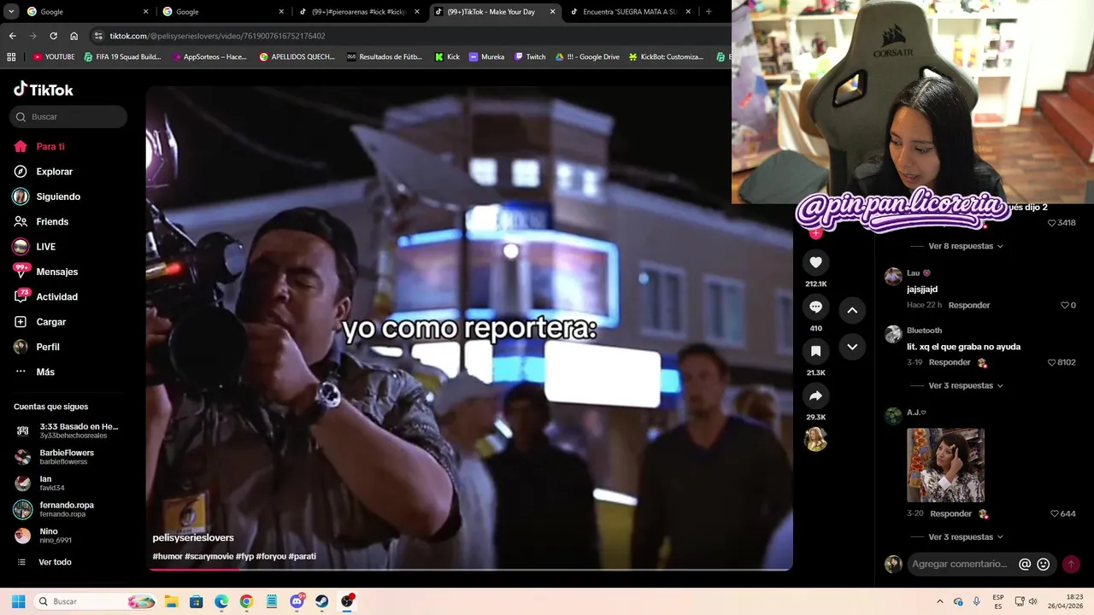The width and height of the screenshot is (1094, 615).
Task: Open Actividad notifications
Action: click(45, 296)
